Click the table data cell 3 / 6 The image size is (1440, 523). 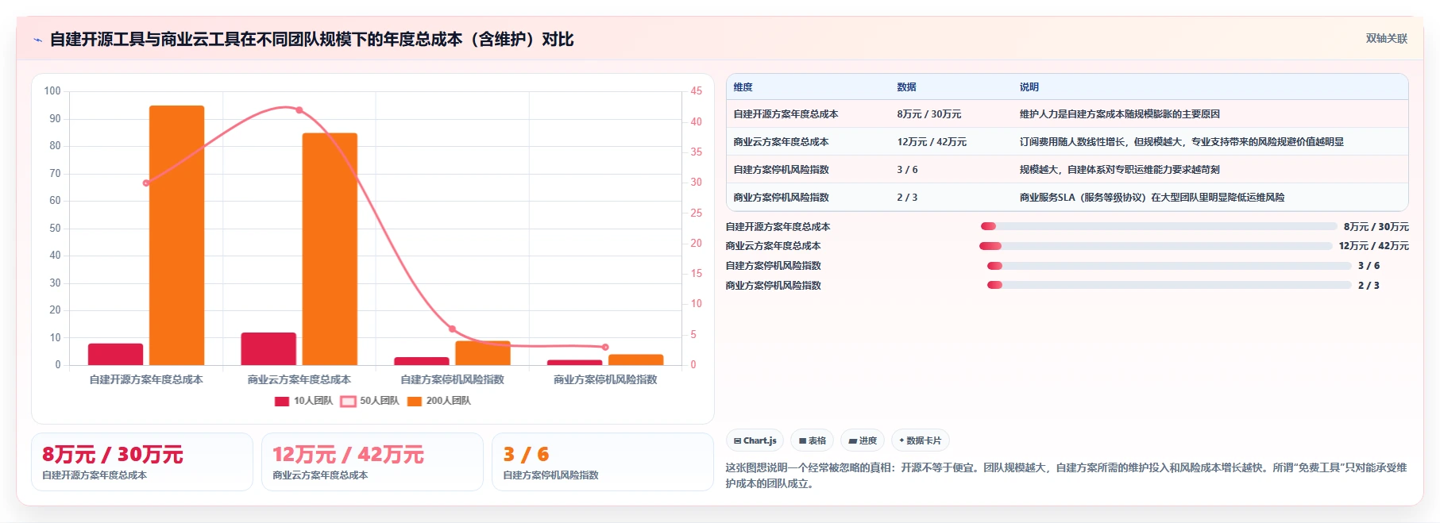tap(908, 170)
